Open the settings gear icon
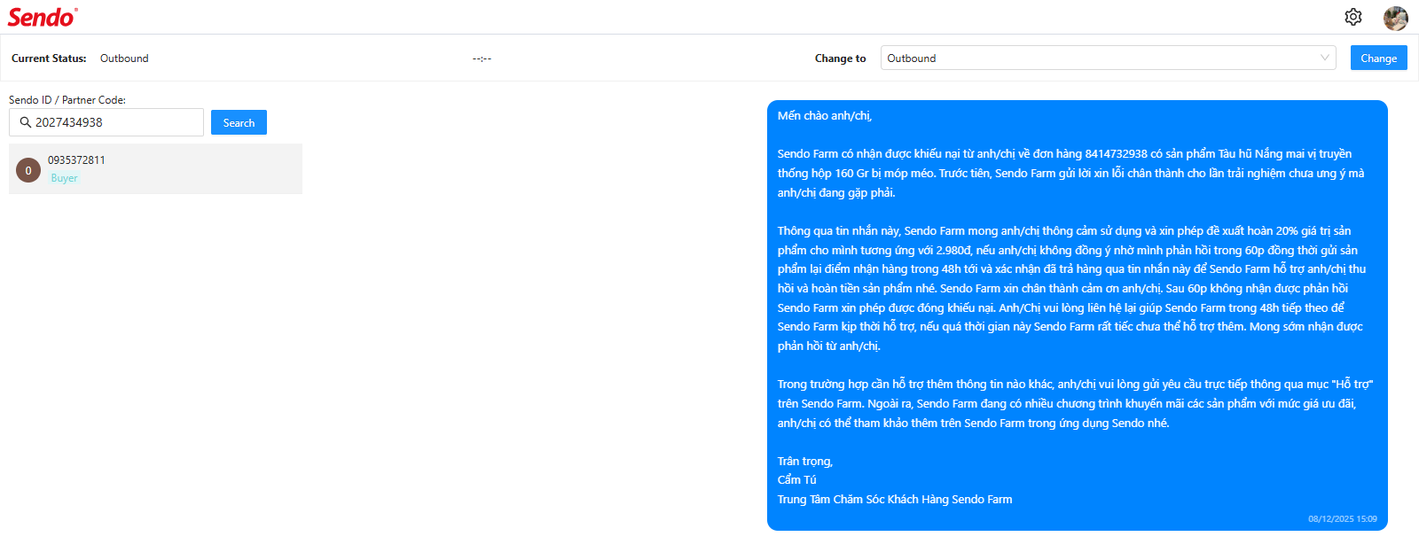Viewport: 1419px width, 552px height. (x=1352, y=17)
